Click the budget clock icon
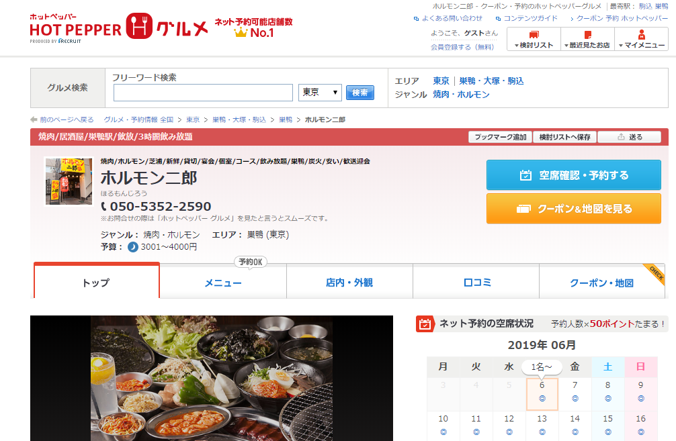 tap(133, 247)
